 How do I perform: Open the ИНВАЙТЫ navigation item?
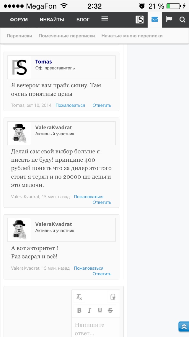pos(52,20)
